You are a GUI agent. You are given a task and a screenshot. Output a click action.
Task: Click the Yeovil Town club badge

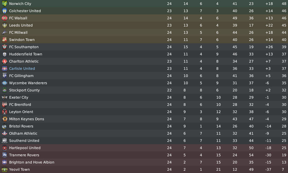4,169
